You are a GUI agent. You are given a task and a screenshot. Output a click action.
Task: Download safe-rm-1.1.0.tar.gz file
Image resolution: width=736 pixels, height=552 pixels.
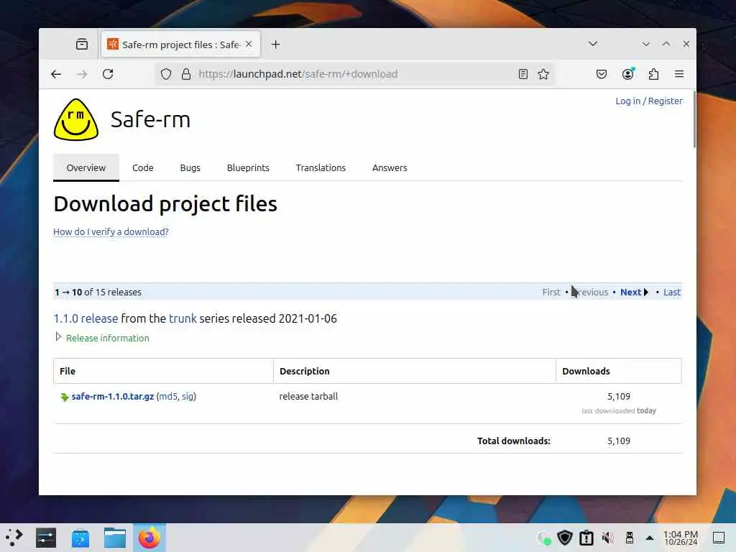tap(113, 396)
